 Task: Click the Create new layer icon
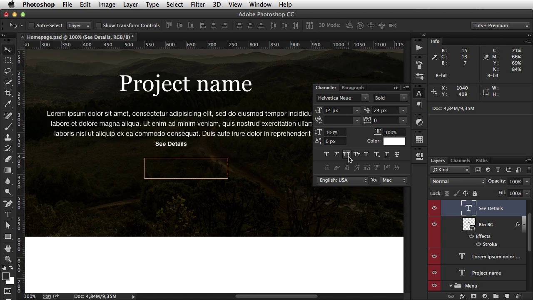tap(507, 296)
